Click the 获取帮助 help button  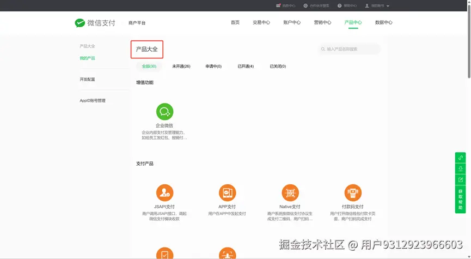point(461,200)
